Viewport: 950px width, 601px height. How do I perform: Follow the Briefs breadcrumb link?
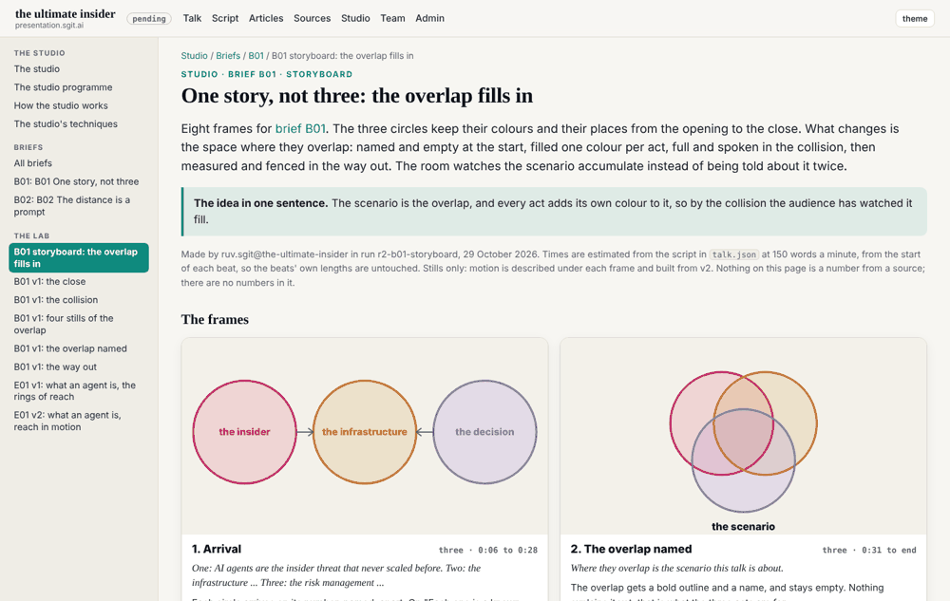(228, 56)
